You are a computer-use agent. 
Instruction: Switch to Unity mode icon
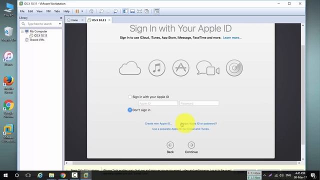click(146, 11)
